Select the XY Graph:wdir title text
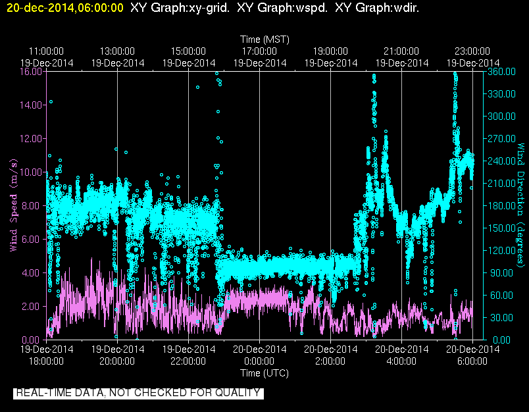This screenshot has width=529, height=412. tap(377, 8)
